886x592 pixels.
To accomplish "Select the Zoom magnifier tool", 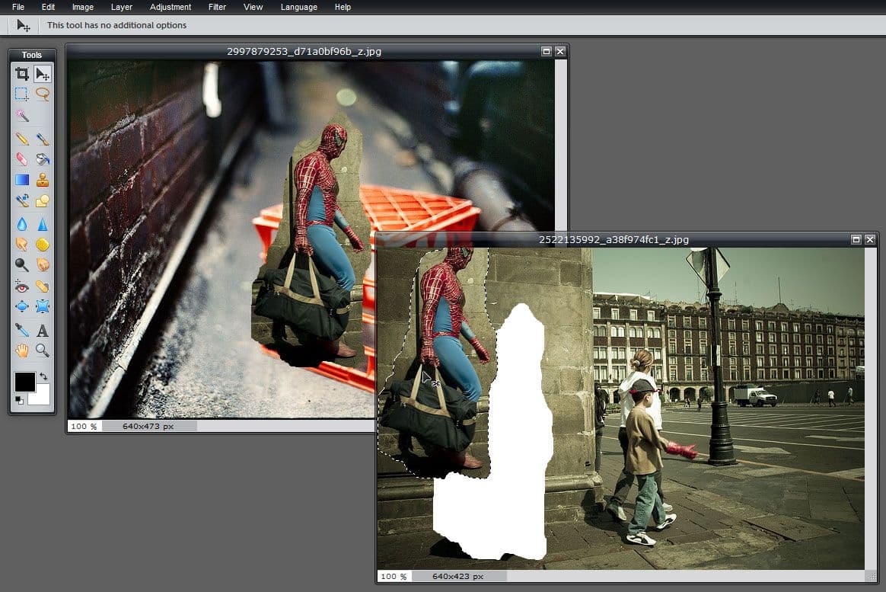I will [43, 350].
